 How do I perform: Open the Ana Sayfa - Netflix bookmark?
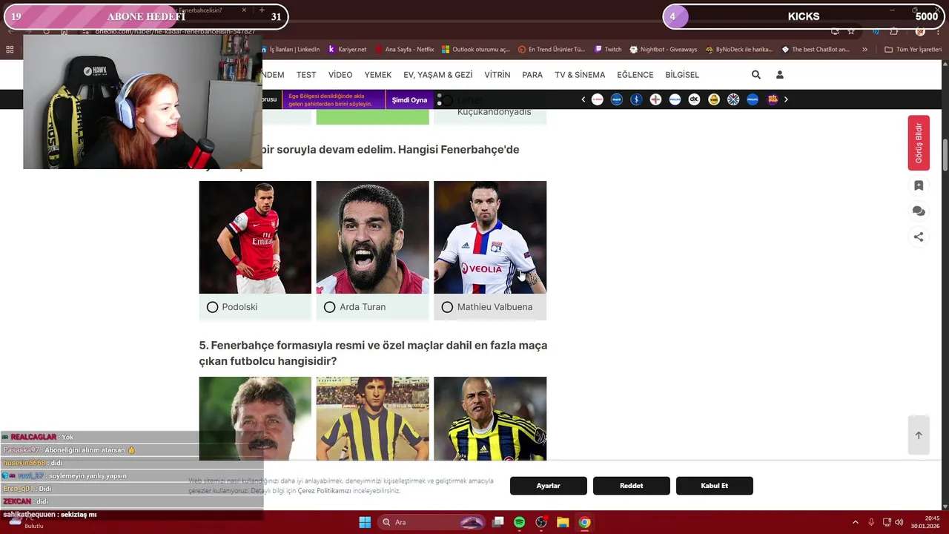[x=404, y=50]
